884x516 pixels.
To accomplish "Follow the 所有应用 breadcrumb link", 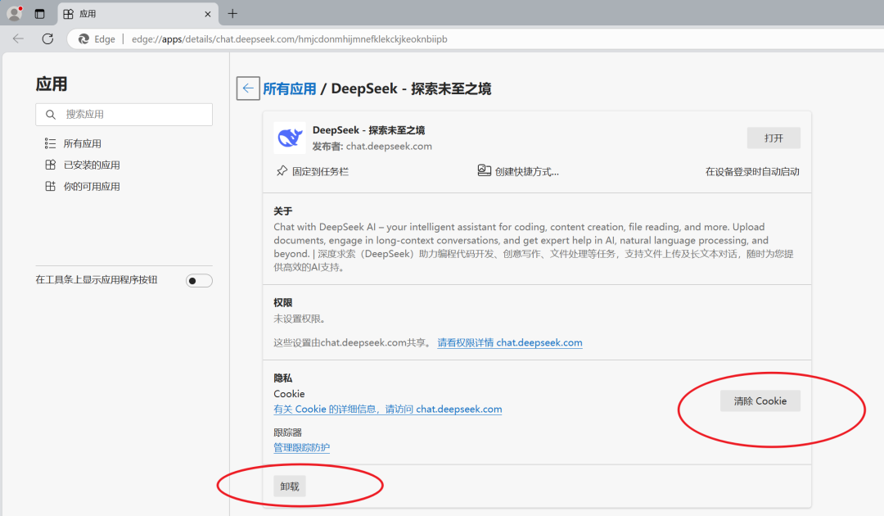I will pyautogui.click(x=289, y=88).
